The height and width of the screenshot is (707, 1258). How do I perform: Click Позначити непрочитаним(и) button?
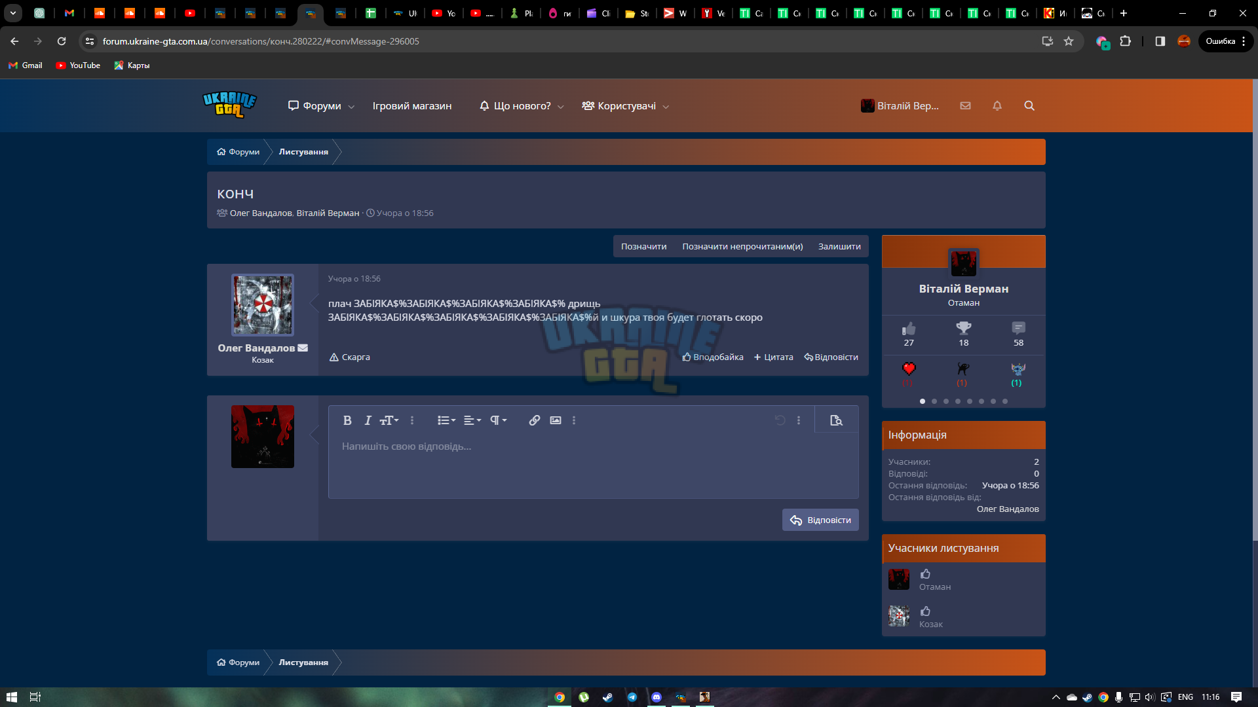[742, 246]
